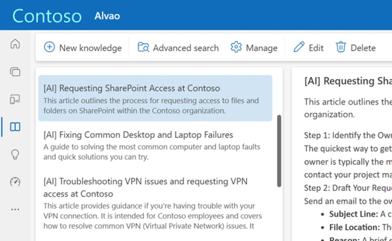Open the stacked windows sidebar icon

[15, 72]
